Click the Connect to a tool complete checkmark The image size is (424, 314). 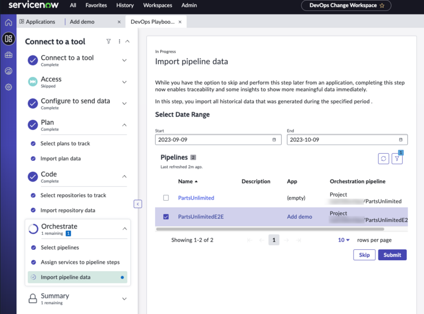[33, 60]
